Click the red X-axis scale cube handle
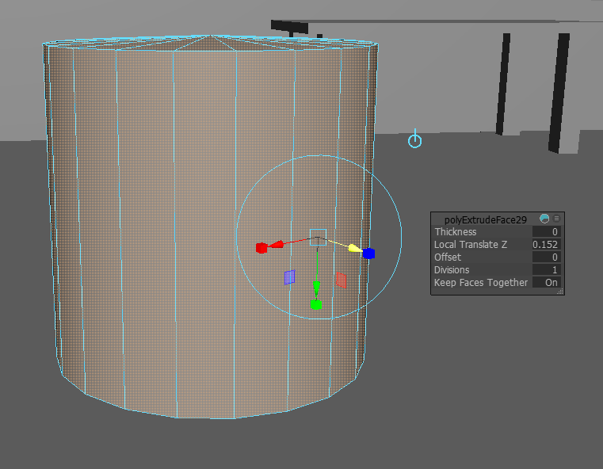 coord(261,248)
